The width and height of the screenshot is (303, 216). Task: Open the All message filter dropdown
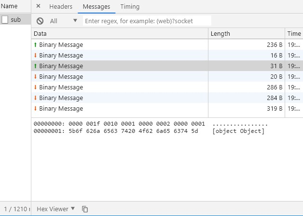tap(64, 21)
